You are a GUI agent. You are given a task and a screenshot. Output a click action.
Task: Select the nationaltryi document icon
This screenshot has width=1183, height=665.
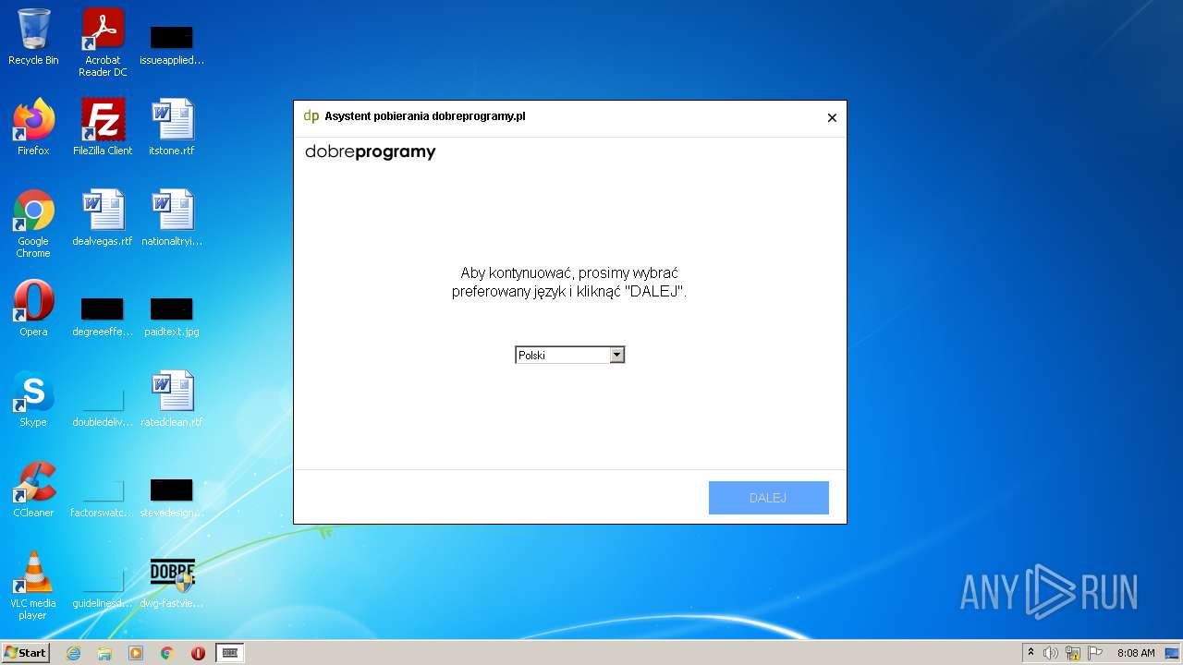(172, 218)
